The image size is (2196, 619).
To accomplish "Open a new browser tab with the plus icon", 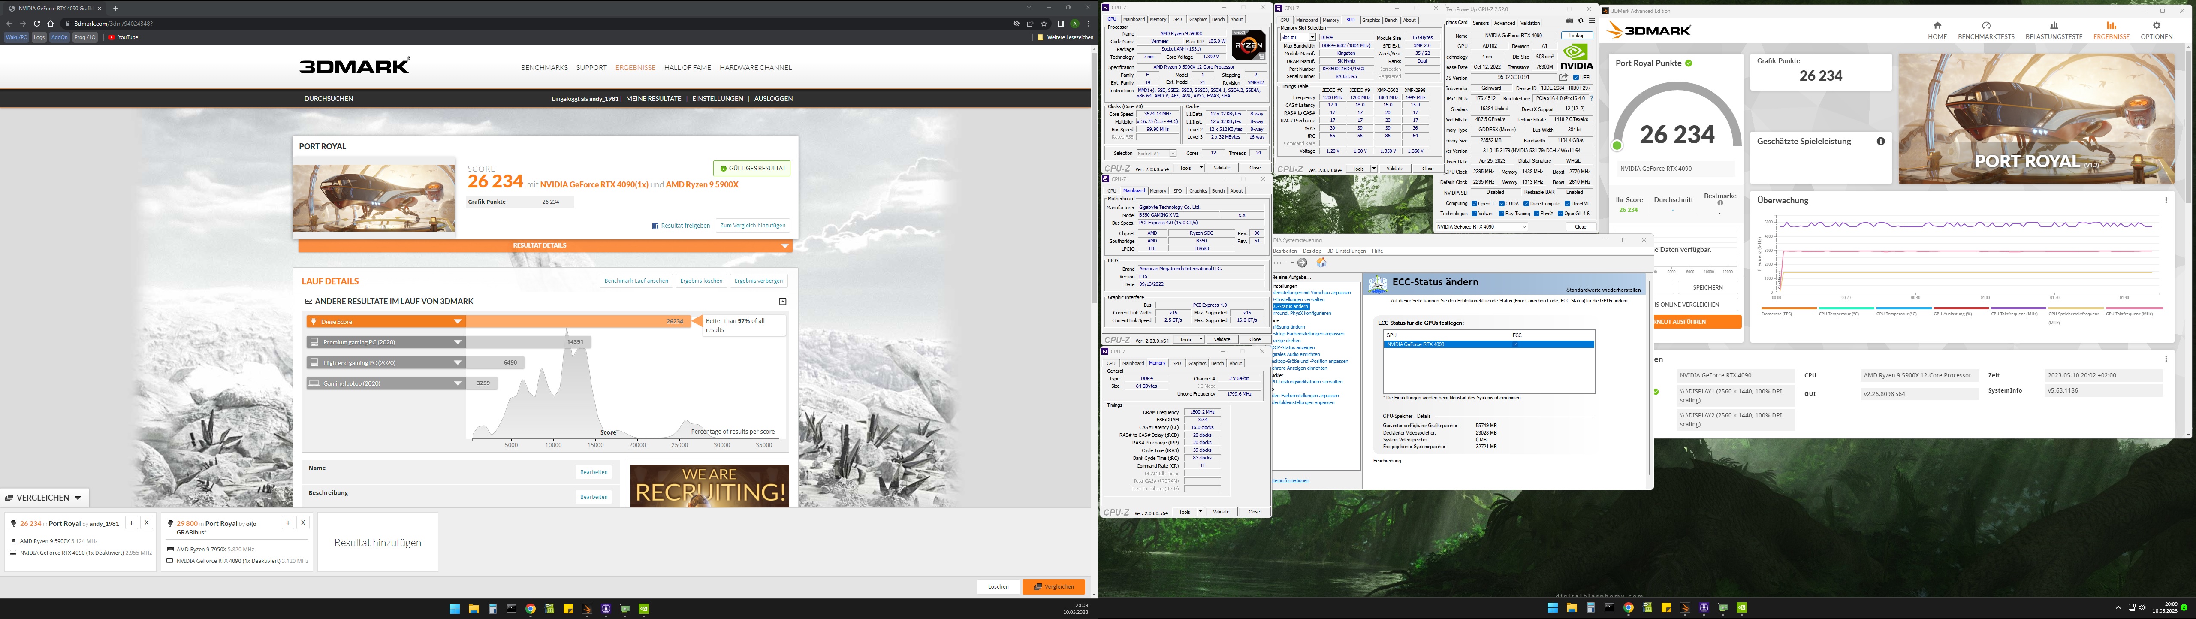I will (x=115, y=9).
